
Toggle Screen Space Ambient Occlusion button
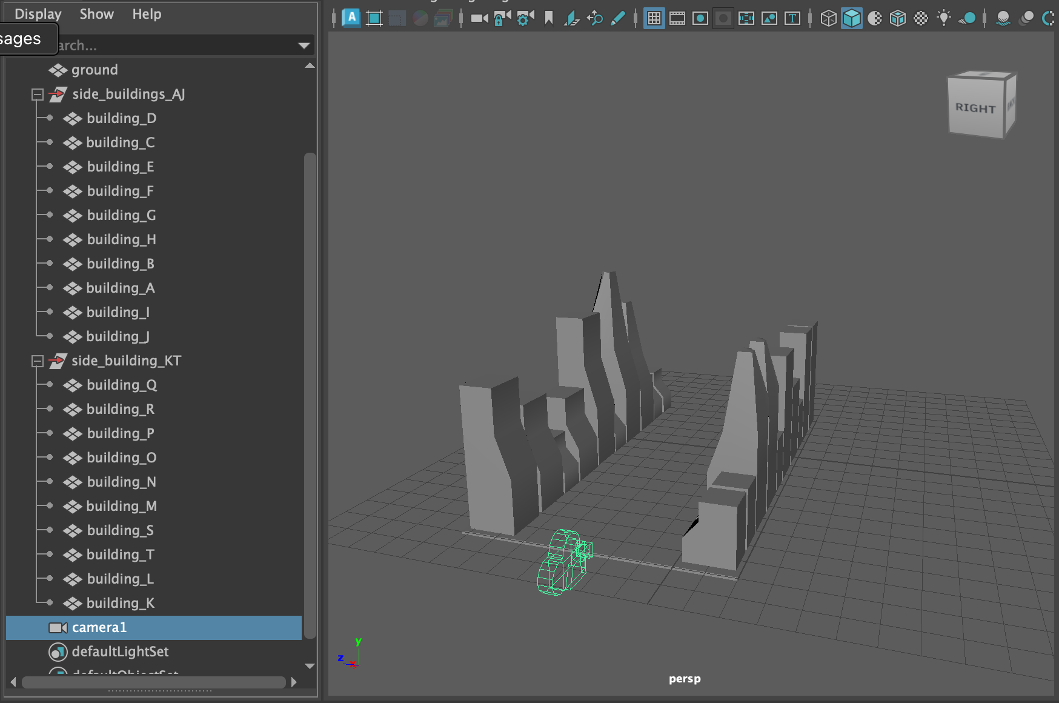1003,18
